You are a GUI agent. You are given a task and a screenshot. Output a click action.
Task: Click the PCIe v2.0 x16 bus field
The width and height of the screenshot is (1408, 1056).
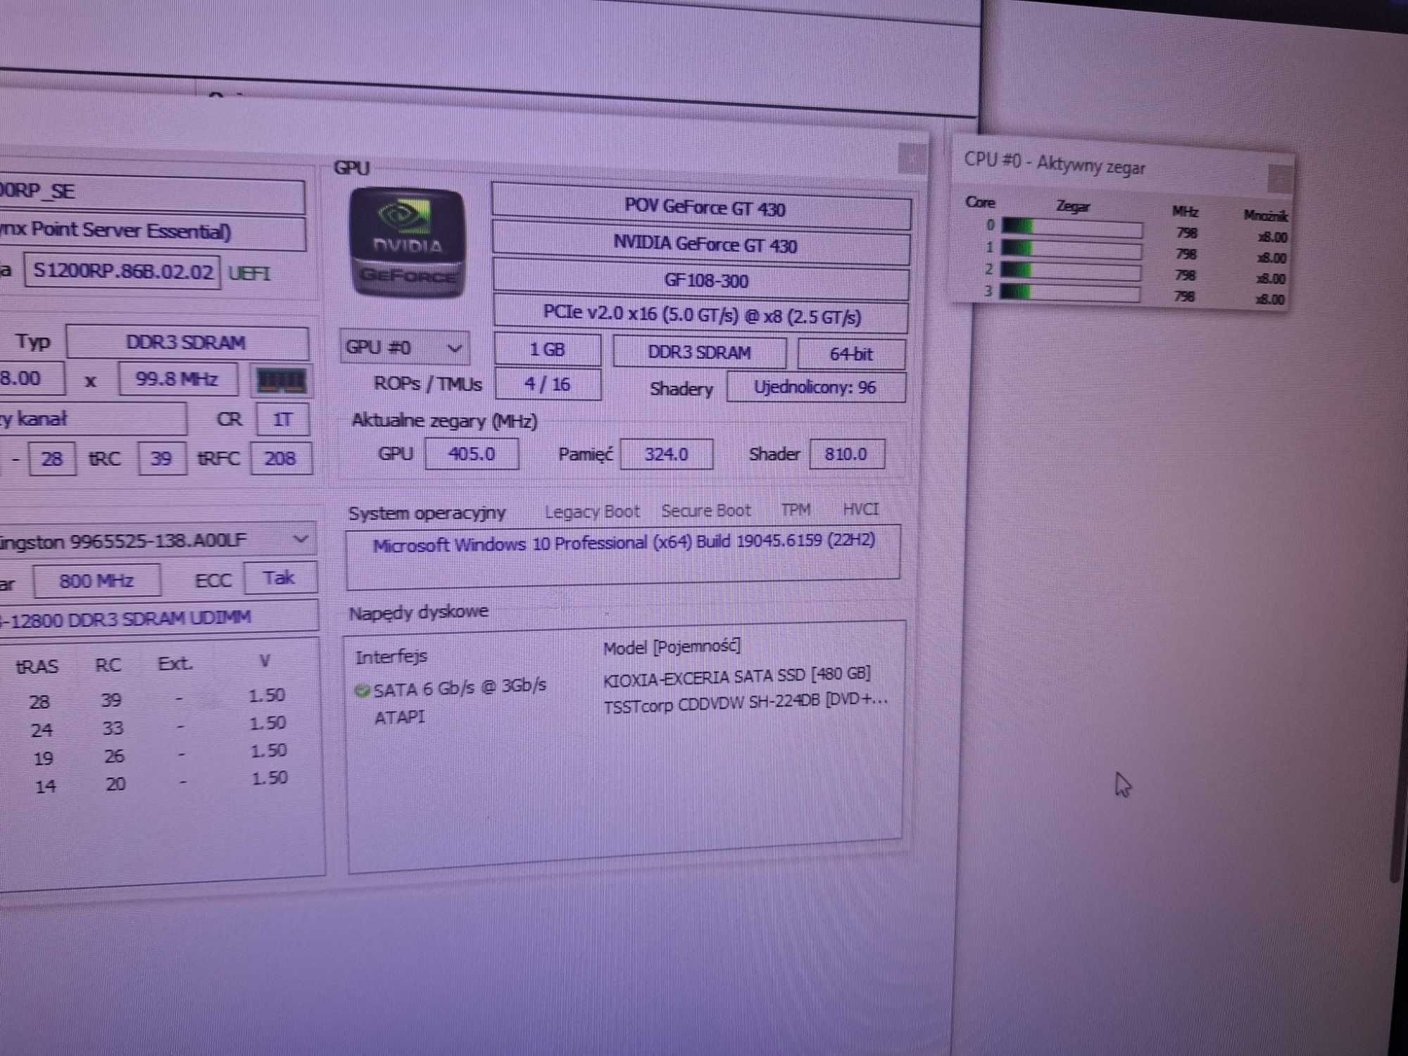tap(701, 315)
